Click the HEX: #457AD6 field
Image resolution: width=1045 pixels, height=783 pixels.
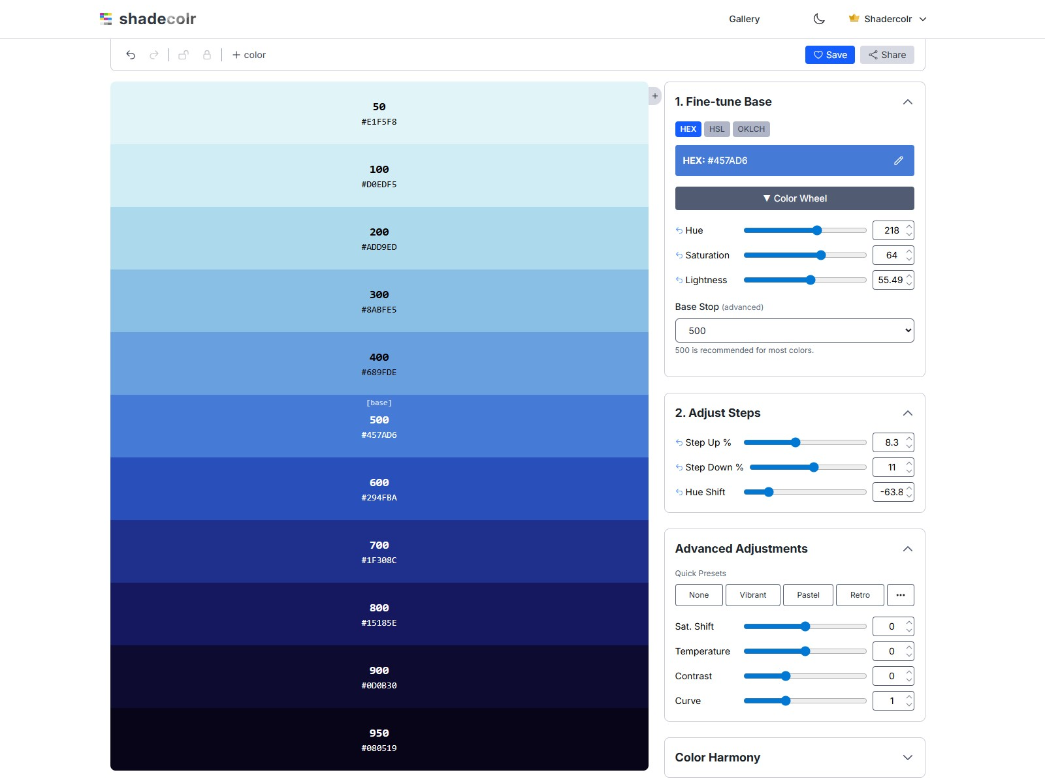(x=795, y=161)
